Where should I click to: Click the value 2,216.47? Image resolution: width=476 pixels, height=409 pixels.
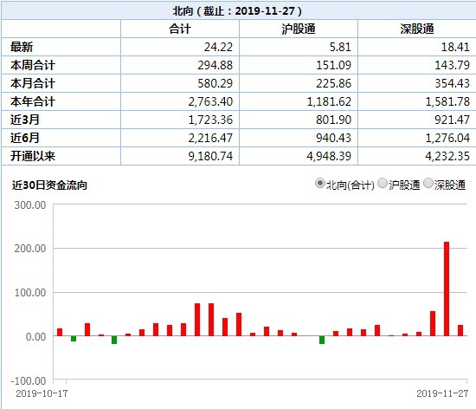pyautogui.click(x=210, y=138)
